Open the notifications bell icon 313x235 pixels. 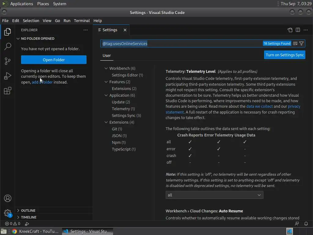306,224
